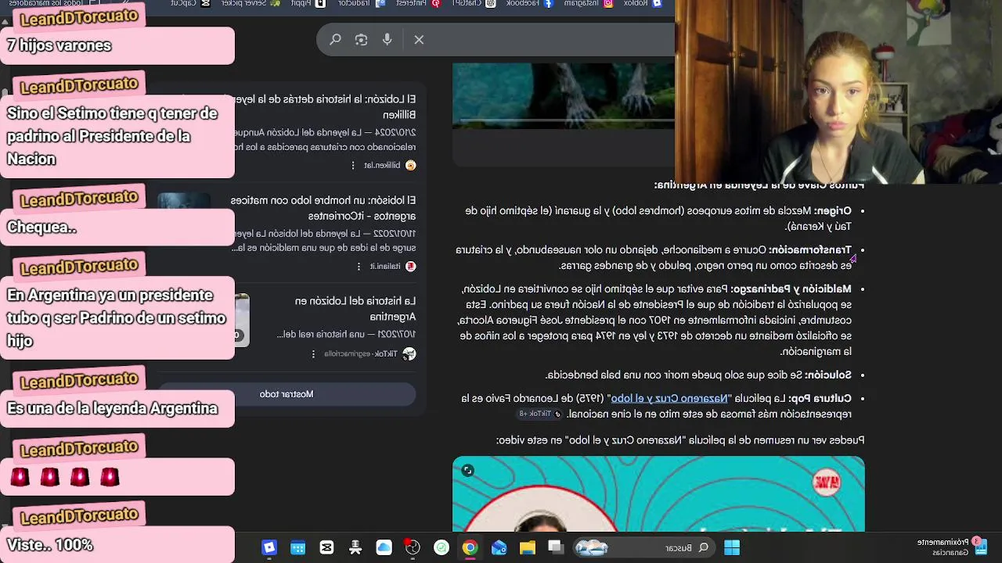Open options menu for TikTok esgrimaciolla result
The height and width of the screenshot is (563, 1002).
pyautogui.click(x=313, y=353)
